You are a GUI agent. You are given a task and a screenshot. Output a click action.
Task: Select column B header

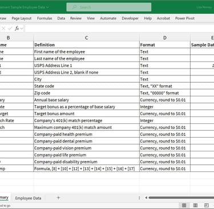17,38
